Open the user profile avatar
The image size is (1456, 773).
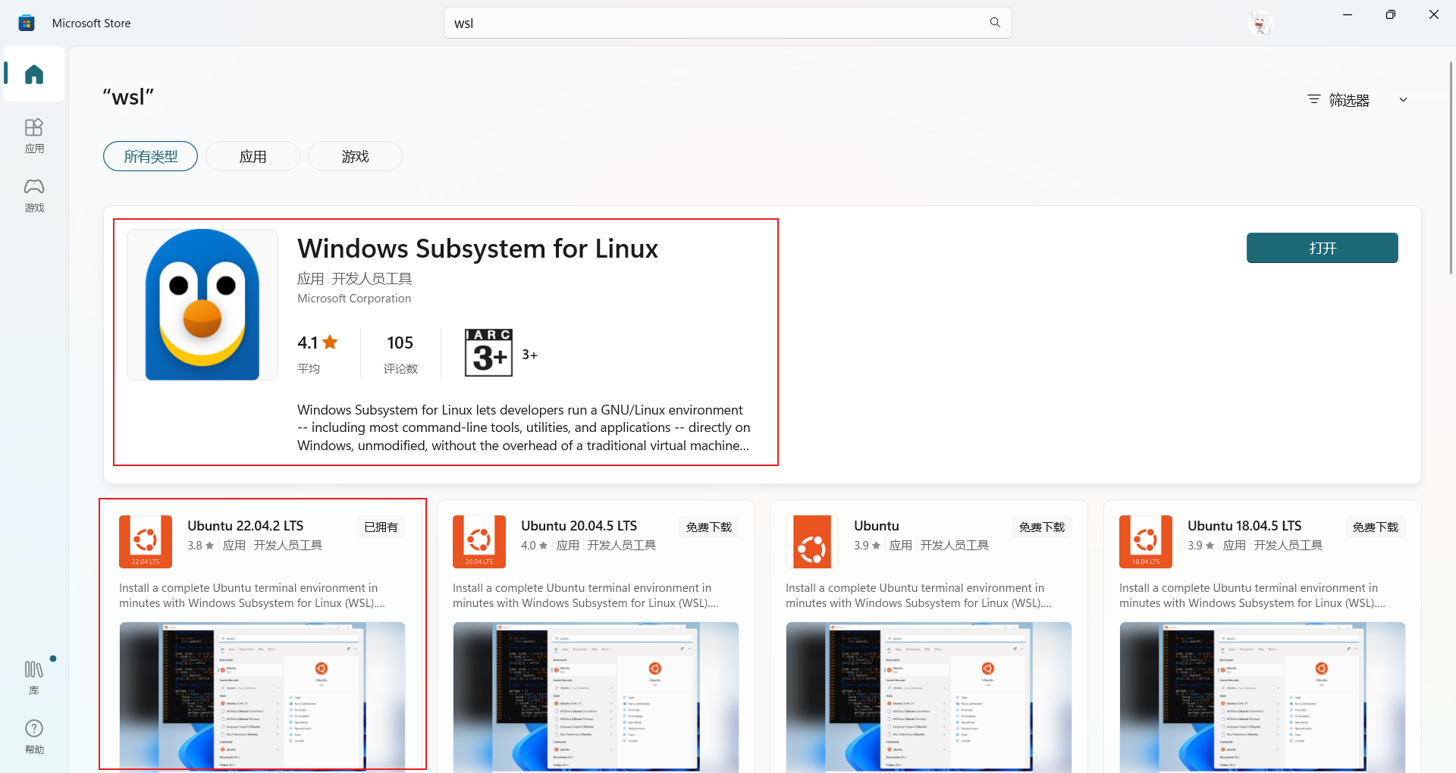1260,23
